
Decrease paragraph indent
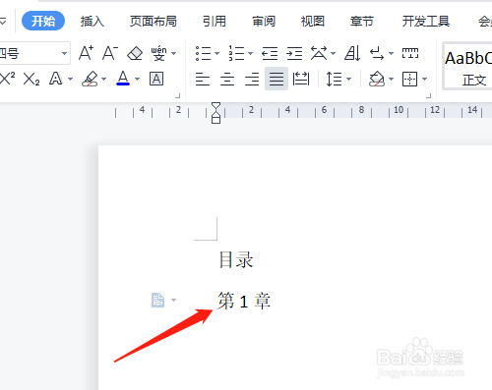pyautogui.click(x=270, y=53)
